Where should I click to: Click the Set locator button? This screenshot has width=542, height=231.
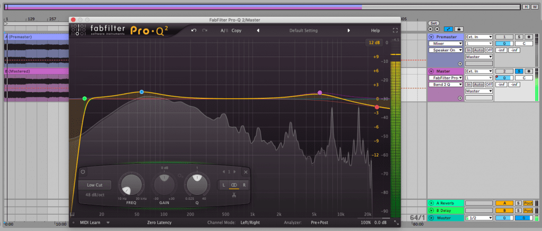coord(433,23)
